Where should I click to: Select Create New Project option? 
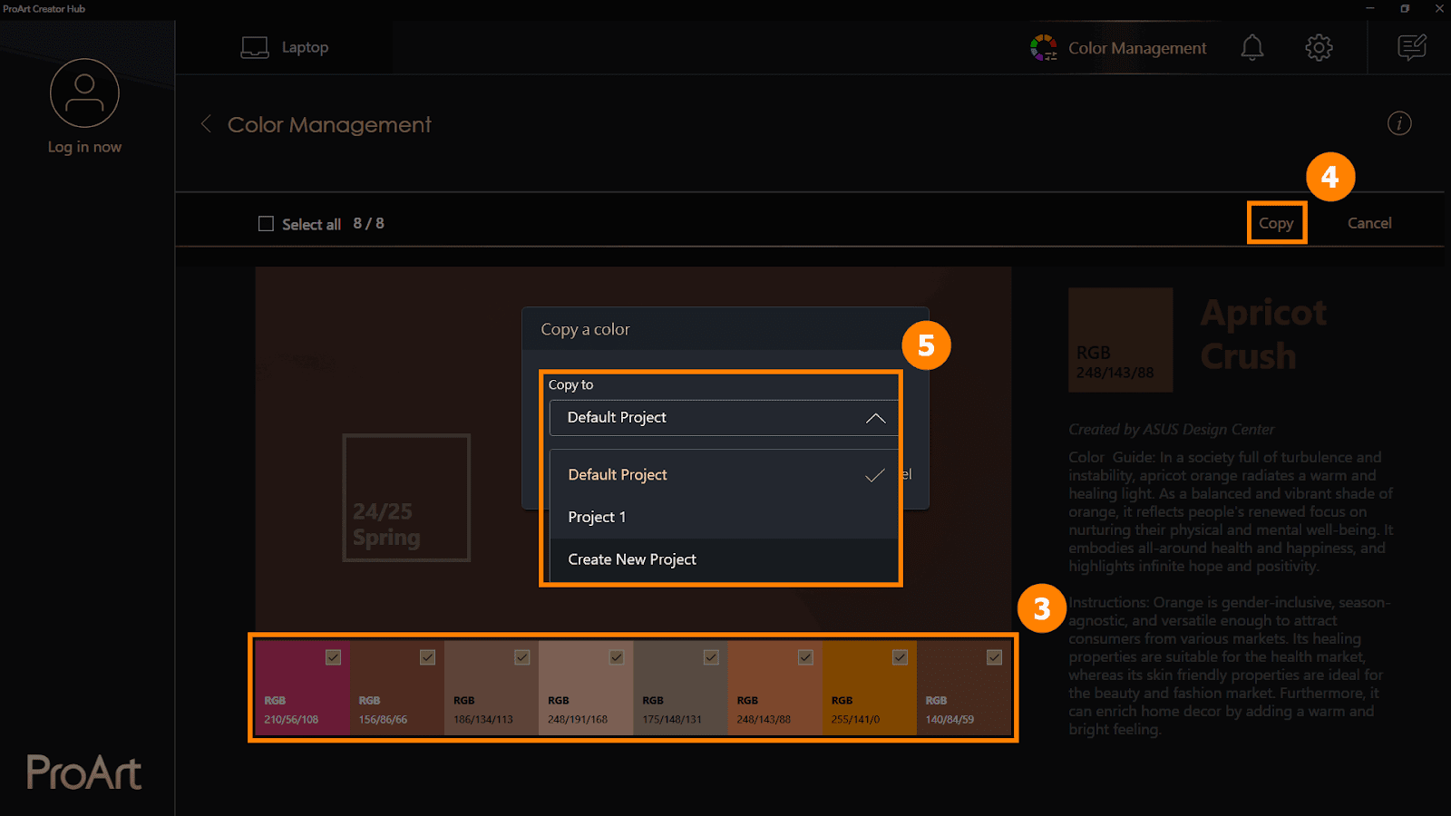point(724,559)
